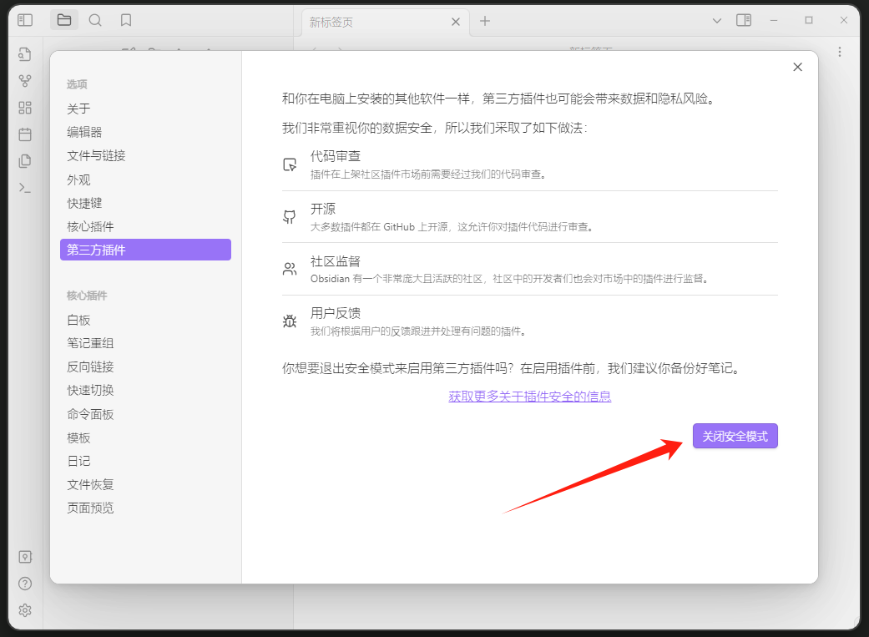Click the templates ribbon icon

point(24,160)
